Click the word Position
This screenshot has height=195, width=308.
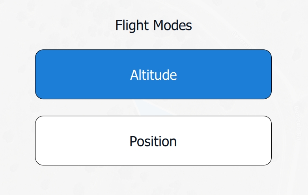click(153, 141)
